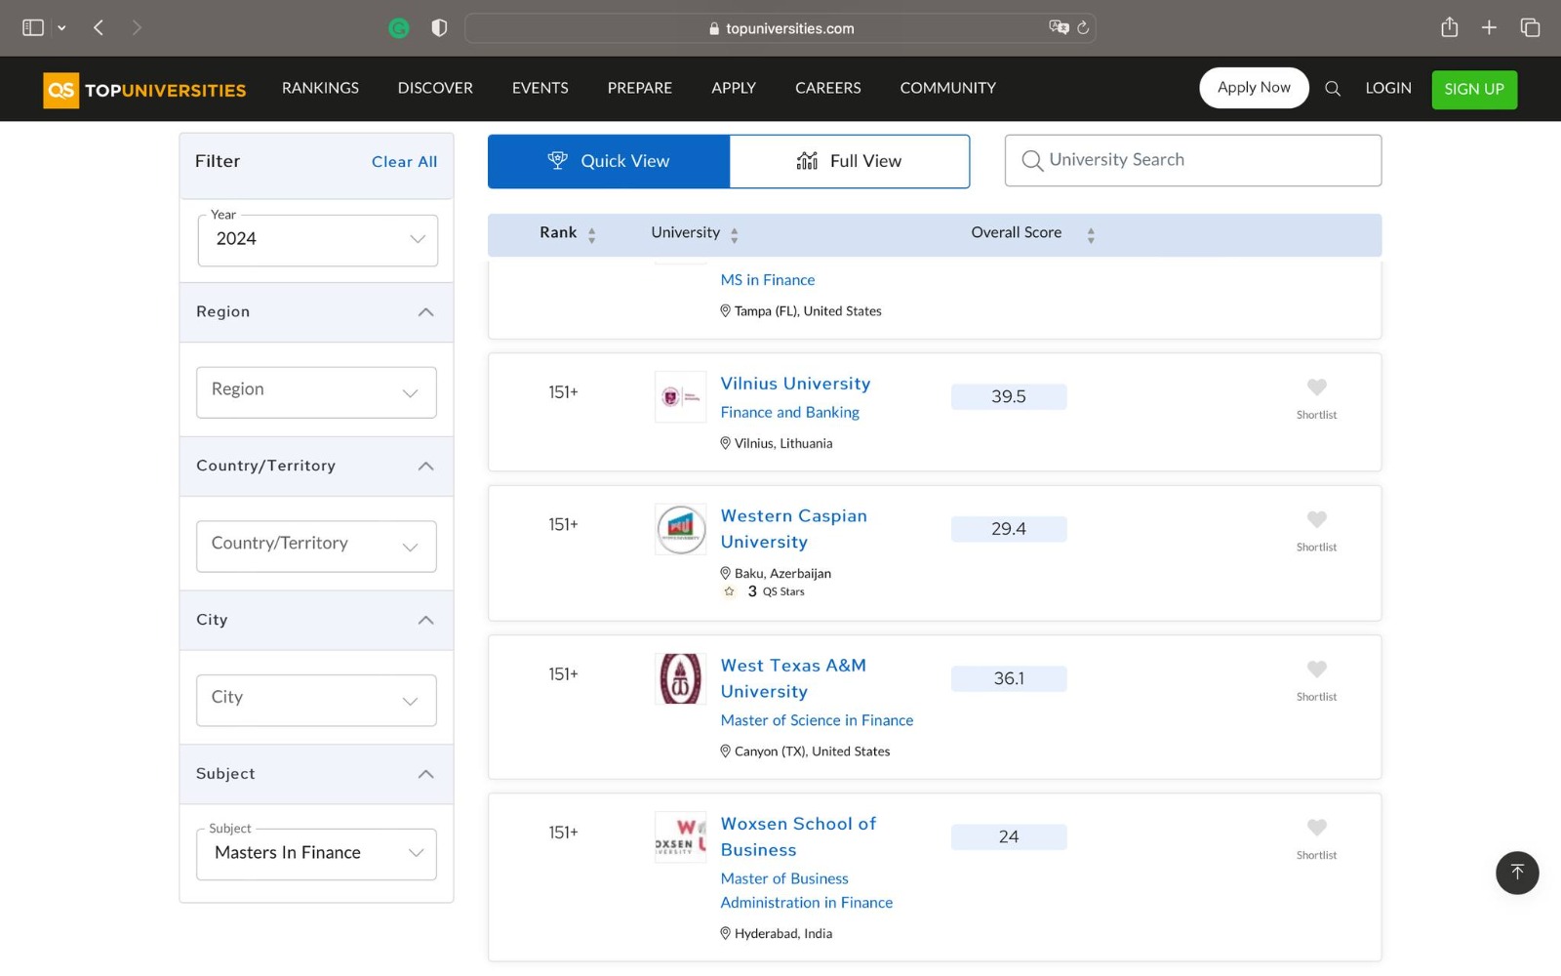Open the Country/Territory dropdown
1561x976 pixels.
coord(316,547)
